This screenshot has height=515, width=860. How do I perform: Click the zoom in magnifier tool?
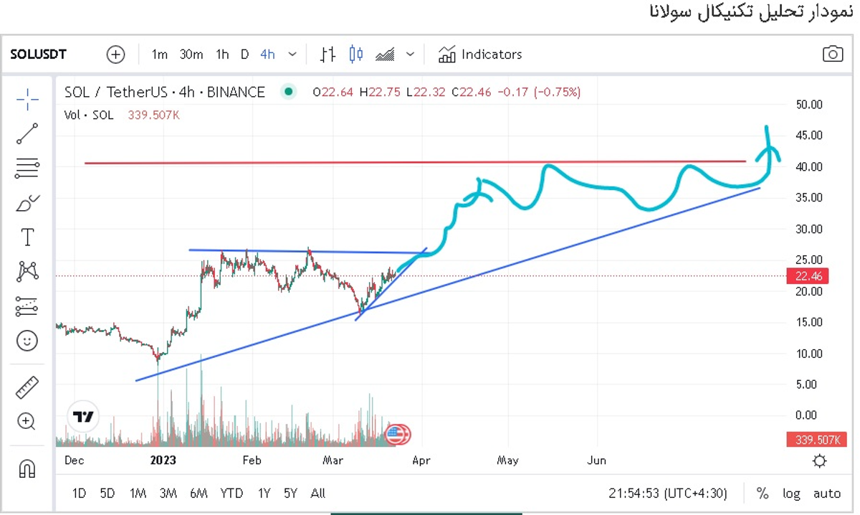point(27,421)
